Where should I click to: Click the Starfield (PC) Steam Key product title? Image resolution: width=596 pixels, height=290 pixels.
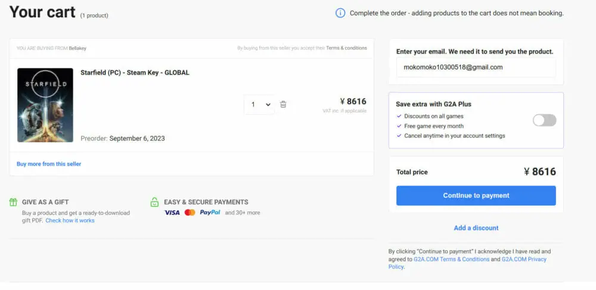point(135,73)
